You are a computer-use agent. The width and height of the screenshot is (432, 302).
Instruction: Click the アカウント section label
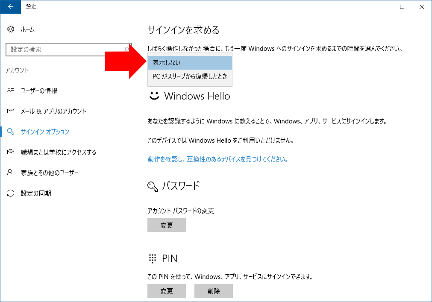(x=17, y=70)
